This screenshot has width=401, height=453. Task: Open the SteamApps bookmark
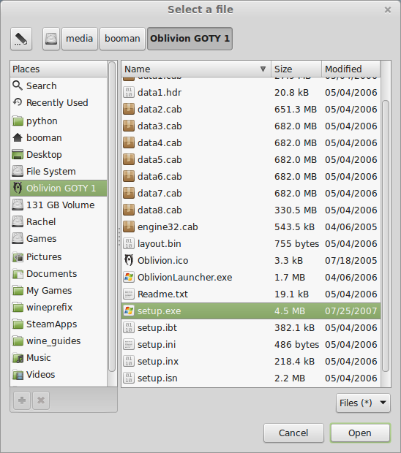(59, 324)
